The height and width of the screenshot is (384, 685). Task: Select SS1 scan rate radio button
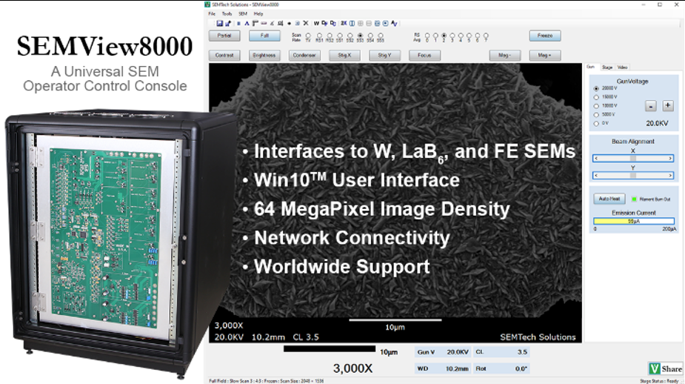click(x=340, y=36)
